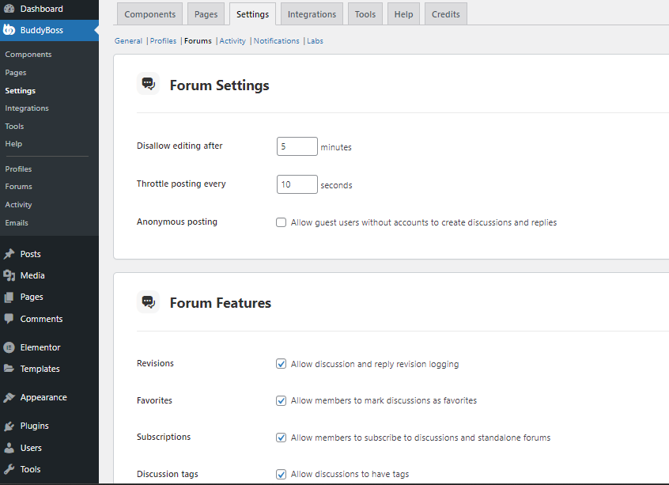This screenshot has height=485, width=669.
Task: Click 'Allow discussions to have tags' text
Action: tap(350, 475)
